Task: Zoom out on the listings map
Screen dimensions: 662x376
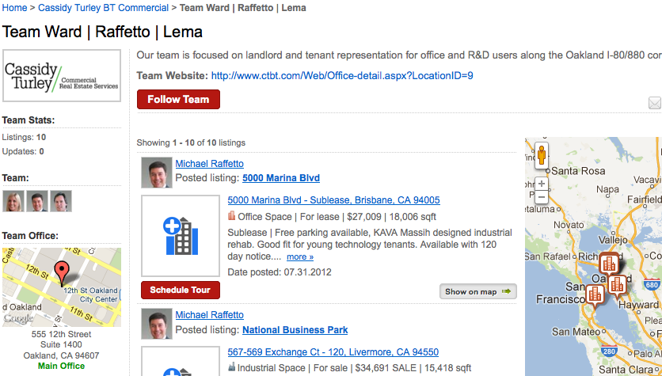Action: pyautogui.click(x=542, y=197)
